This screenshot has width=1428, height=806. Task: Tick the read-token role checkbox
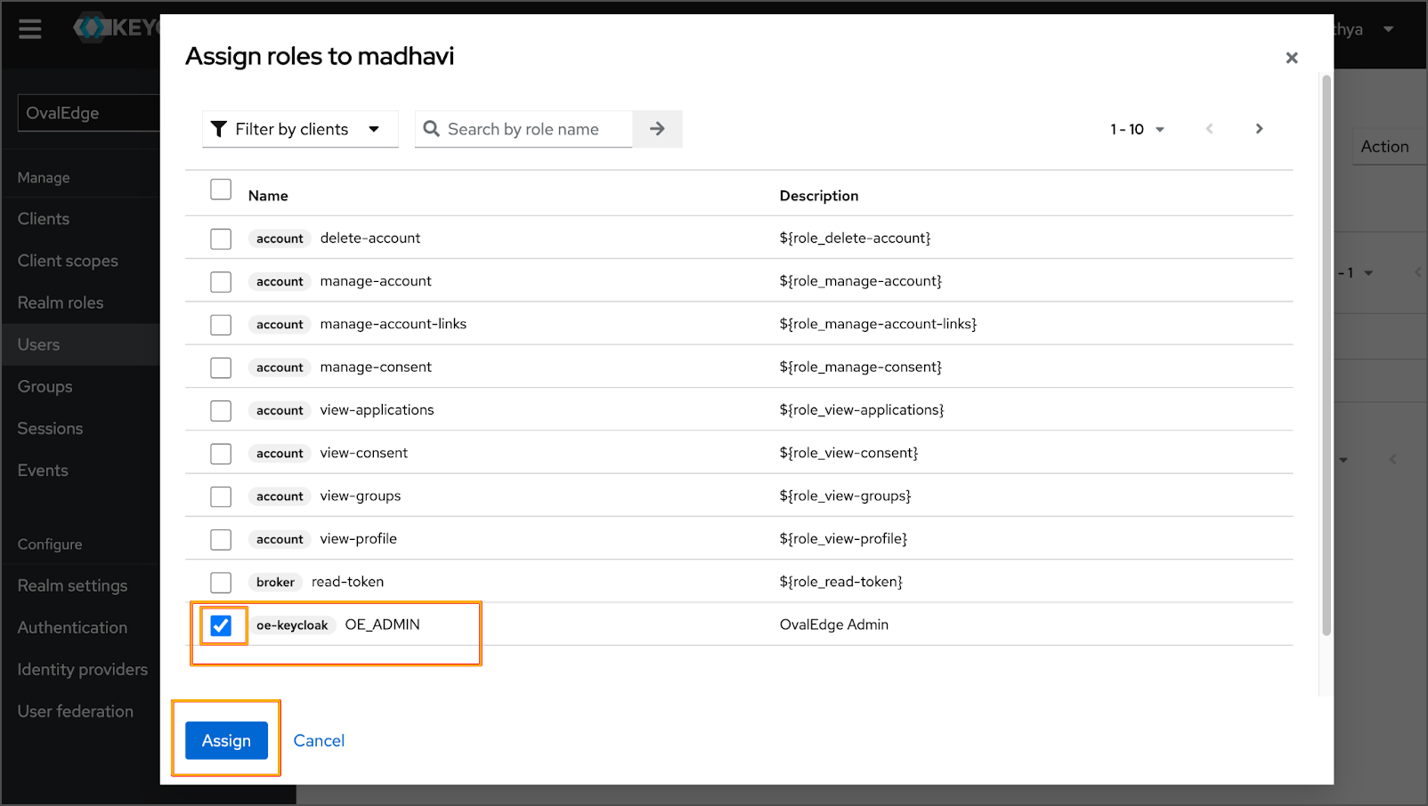[221, 583]
